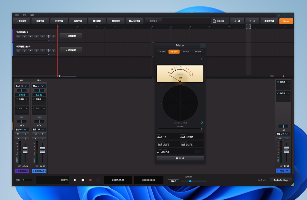The height and width of the screenshot is (200, 307).
Task: Click the stereo link icon on 立体声音轨 5 strip
Action: 19,166
